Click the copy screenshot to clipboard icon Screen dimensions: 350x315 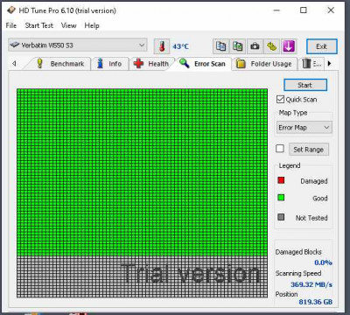click(x=238, y=46)
